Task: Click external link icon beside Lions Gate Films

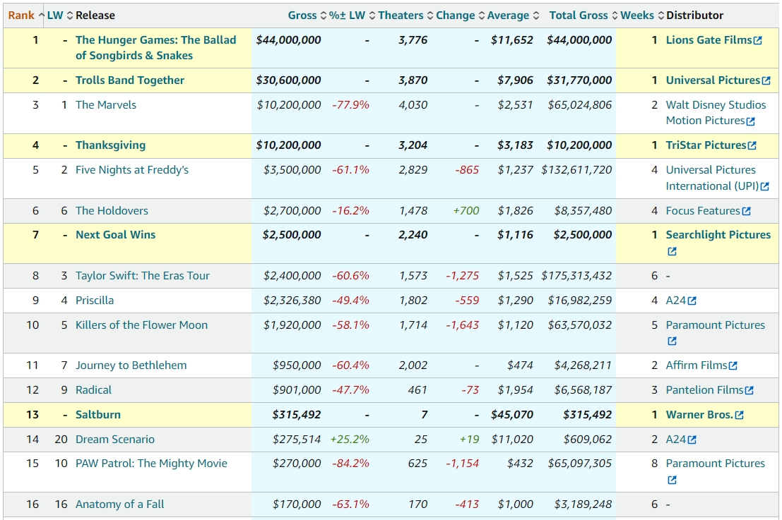Action: [x=758, y=41]
